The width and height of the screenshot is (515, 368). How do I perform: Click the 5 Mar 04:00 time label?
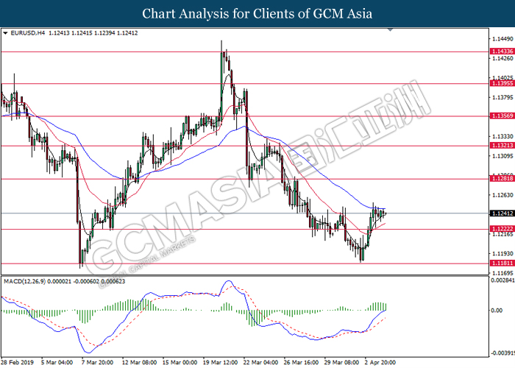pos(57,362)
